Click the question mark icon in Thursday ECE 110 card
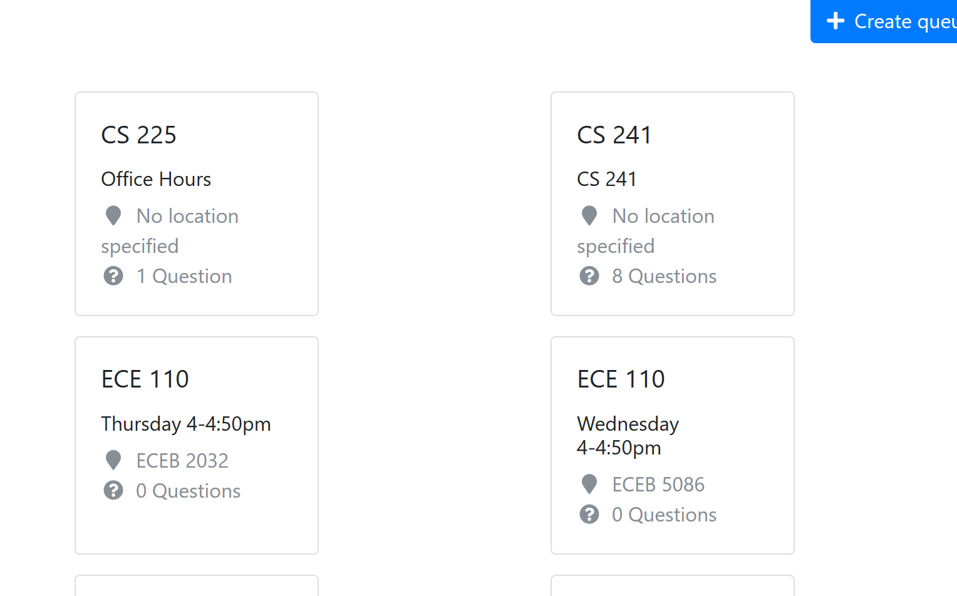Viewport: 957px width, 596px height. coord(113,490)
